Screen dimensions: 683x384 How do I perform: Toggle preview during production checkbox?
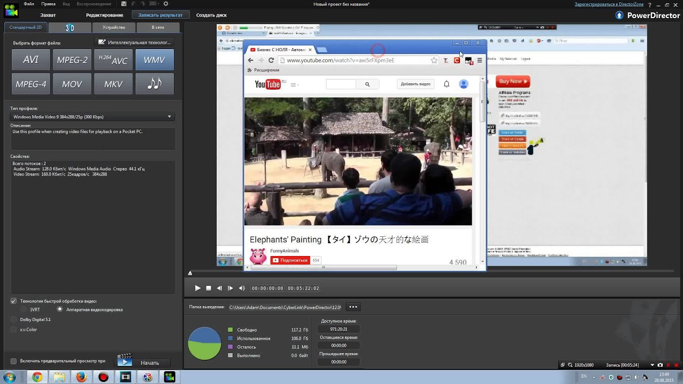[14, 361]
